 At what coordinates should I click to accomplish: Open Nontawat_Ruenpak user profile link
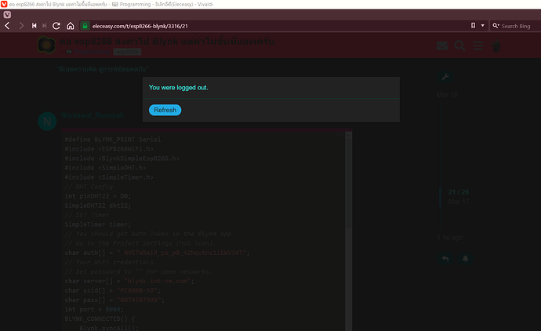pos(93,115)
